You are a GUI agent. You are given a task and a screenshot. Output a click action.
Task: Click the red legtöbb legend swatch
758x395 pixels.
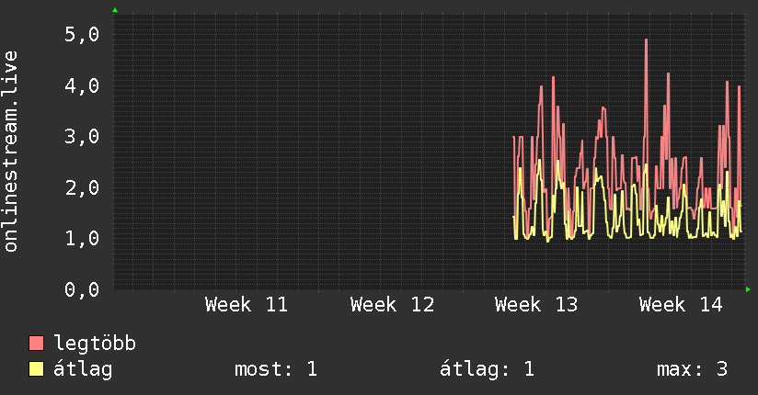(36, 343)
